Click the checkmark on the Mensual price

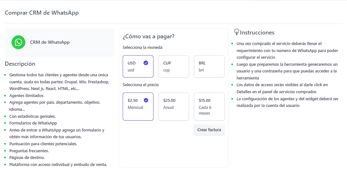coord(146,100)
